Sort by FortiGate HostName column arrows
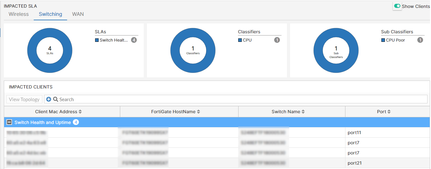 tap(198, 112)
